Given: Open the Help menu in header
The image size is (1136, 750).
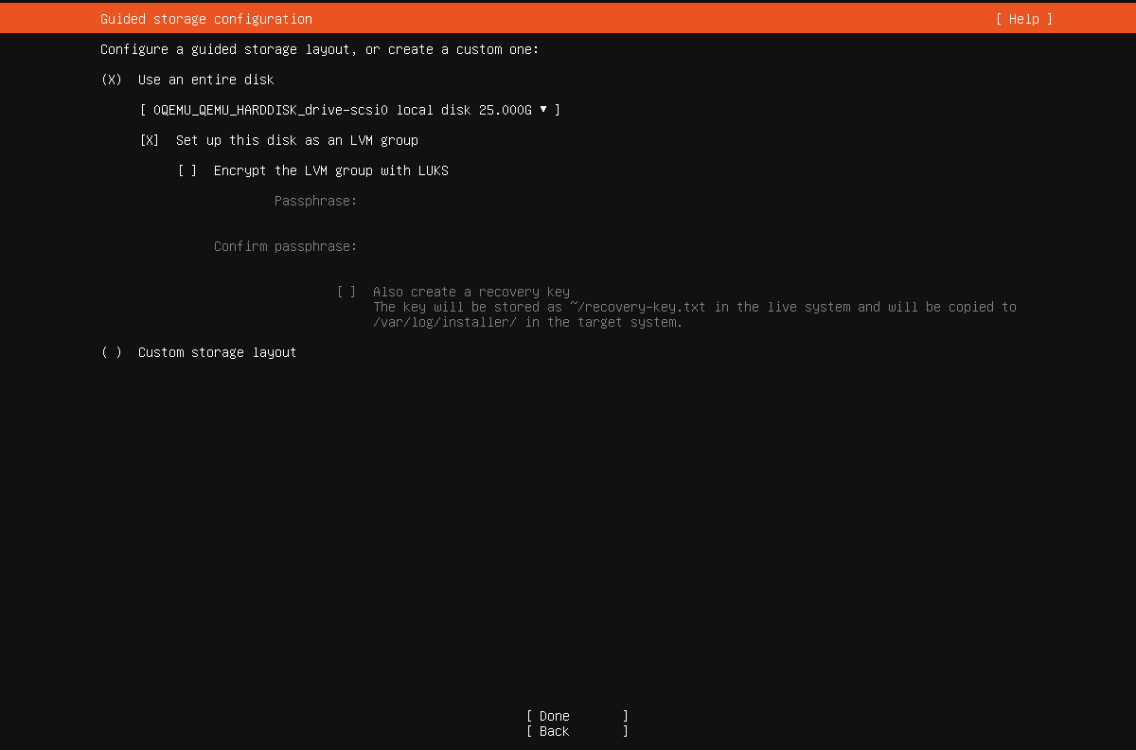Looking at the screenshot, I should click(1023, 19).
